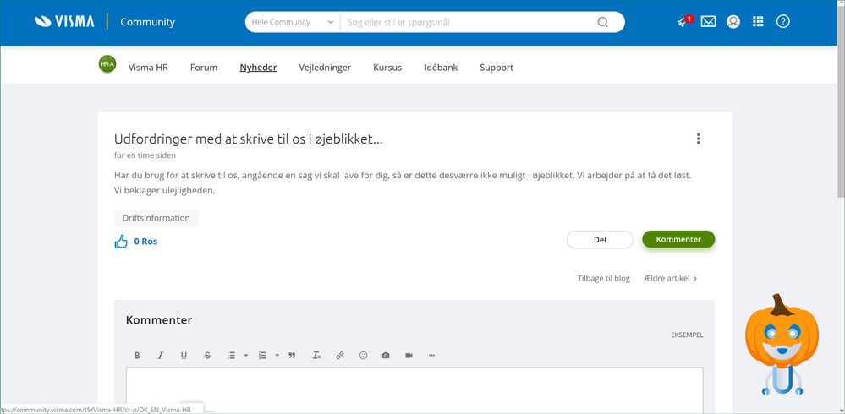
Task: Click the green Visma HR avatar badge
Action: 107,64
